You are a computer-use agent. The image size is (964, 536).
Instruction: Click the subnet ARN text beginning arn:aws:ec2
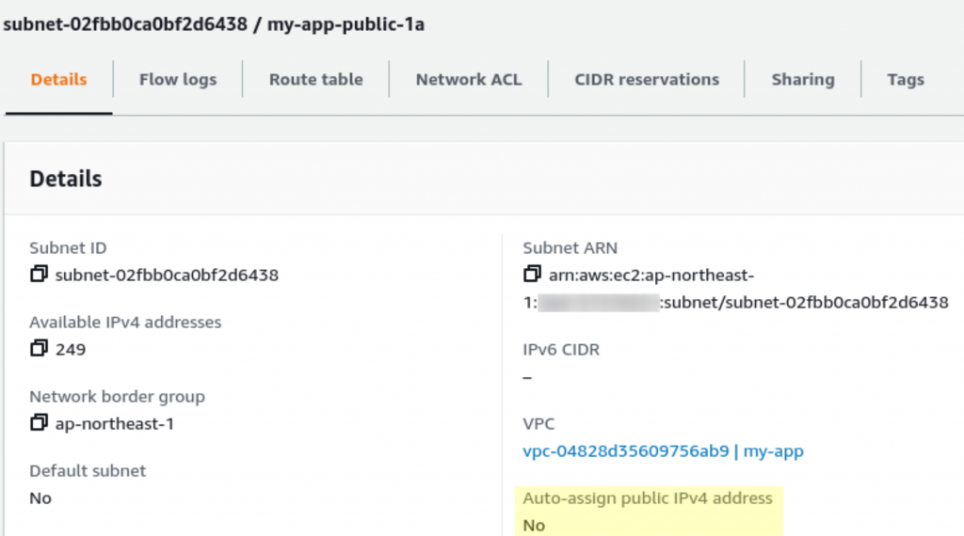point(651,276)
